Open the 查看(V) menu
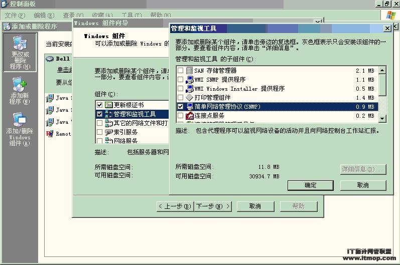Viewport: 400px width, 265px height. (73, 15)
